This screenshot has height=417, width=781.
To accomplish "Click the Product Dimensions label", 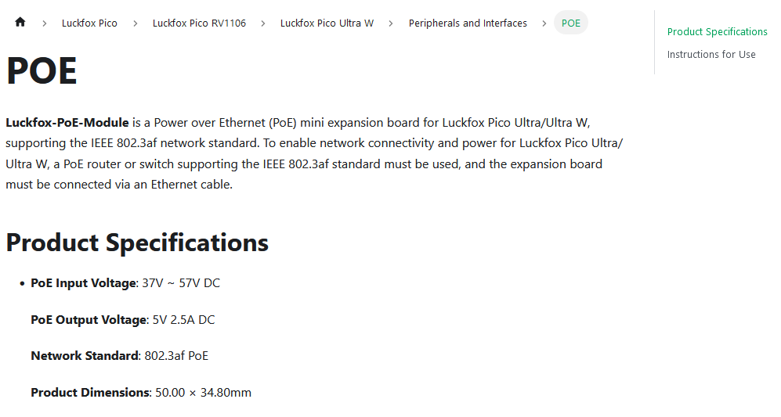I will pos(90,393).
